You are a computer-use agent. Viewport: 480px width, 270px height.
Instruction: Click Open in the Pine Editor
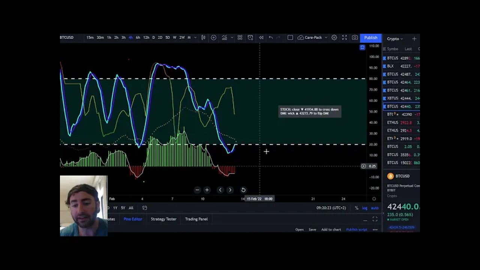[299, 229]
